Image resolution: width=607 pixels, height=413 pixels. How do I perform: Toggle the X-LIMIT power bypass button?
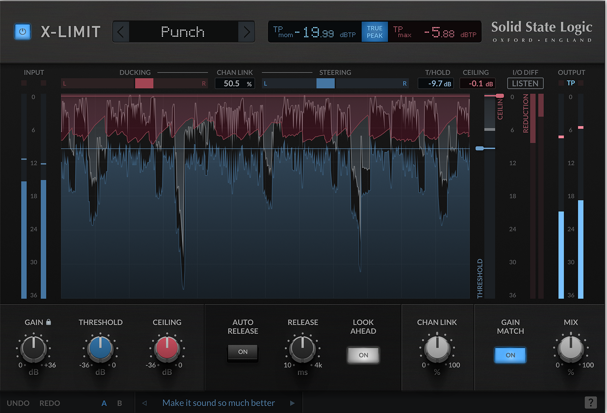point(23,32)
